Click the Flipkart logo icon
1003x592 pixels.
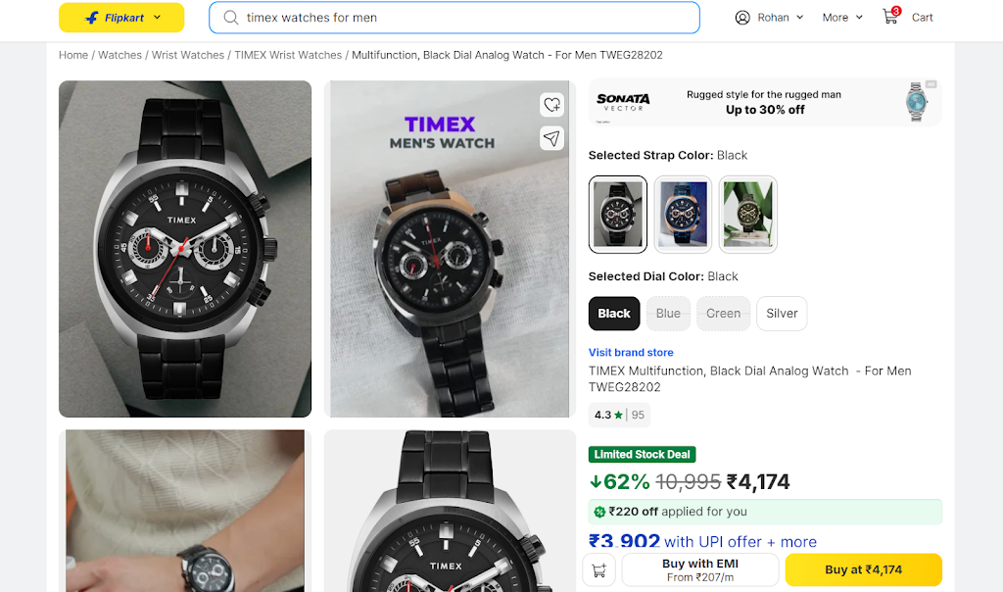[92, 18]
